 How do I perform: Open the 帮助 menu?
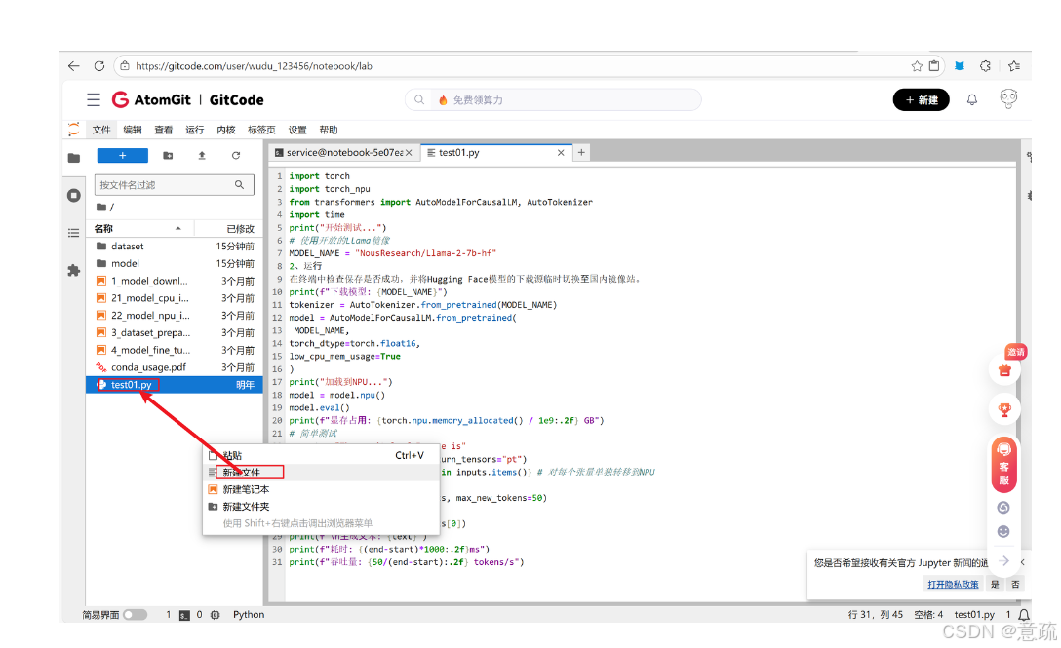click(329, 130)
